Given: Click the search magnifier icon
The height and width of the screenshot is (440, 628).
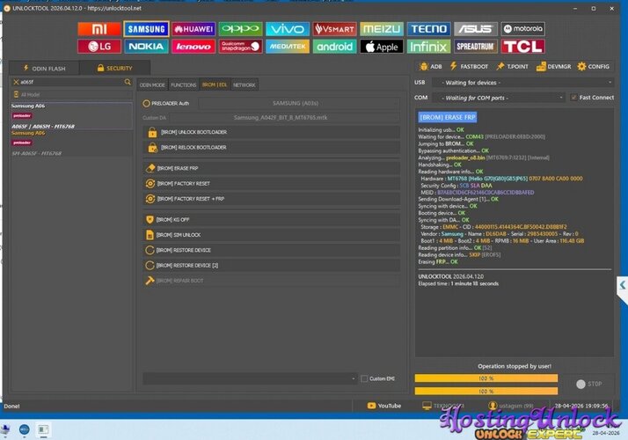Looking at the screenshot, I should coord(128,82).
